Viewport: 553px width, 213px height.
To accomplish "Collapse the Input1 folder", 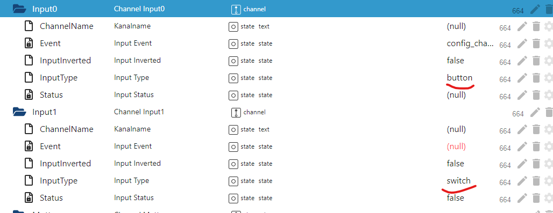I will [19, 112].
